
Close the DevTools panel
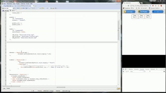point(164,69)
